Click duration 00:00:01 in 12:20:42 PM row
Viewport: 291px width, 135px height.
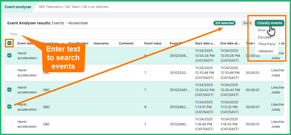[x=252, y=90]
